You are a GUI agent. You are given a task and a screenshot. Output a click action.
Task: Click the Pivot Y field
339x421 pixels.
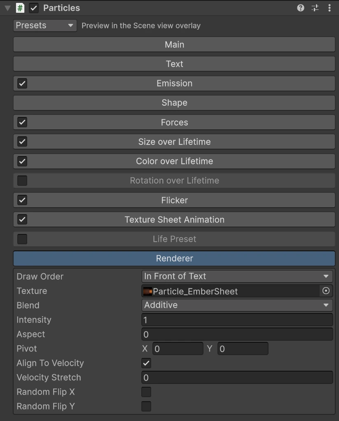(243, 348)
